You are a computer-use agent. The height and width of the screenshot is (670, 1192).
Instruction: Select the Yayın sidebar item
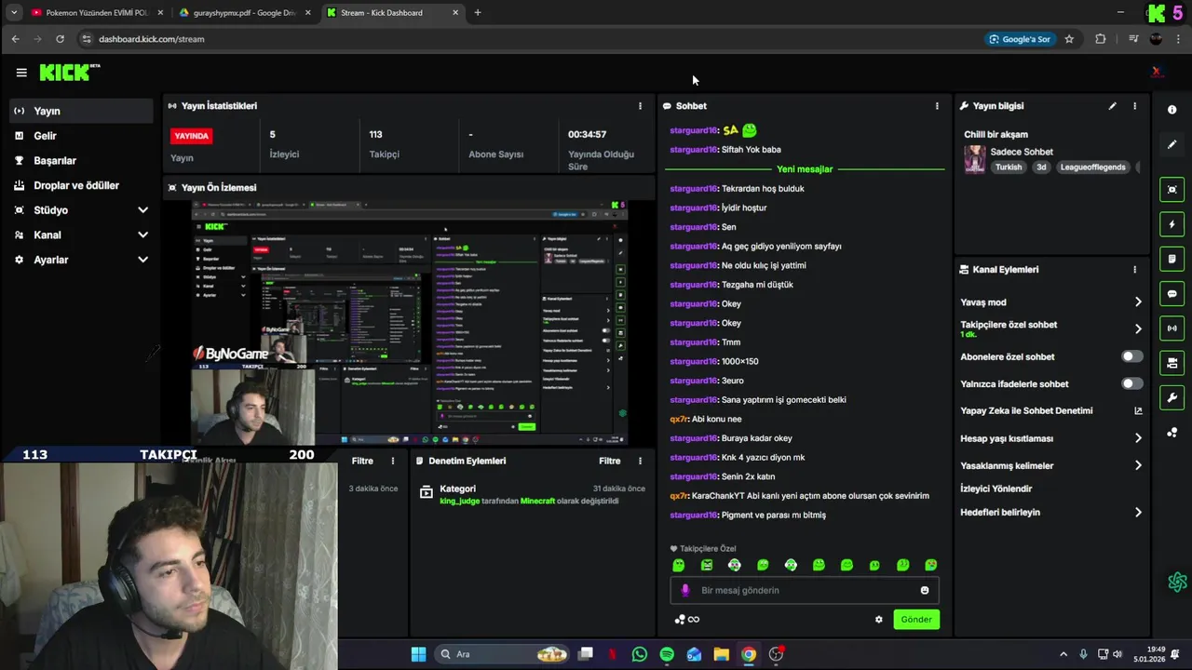[x=79, y=111]
